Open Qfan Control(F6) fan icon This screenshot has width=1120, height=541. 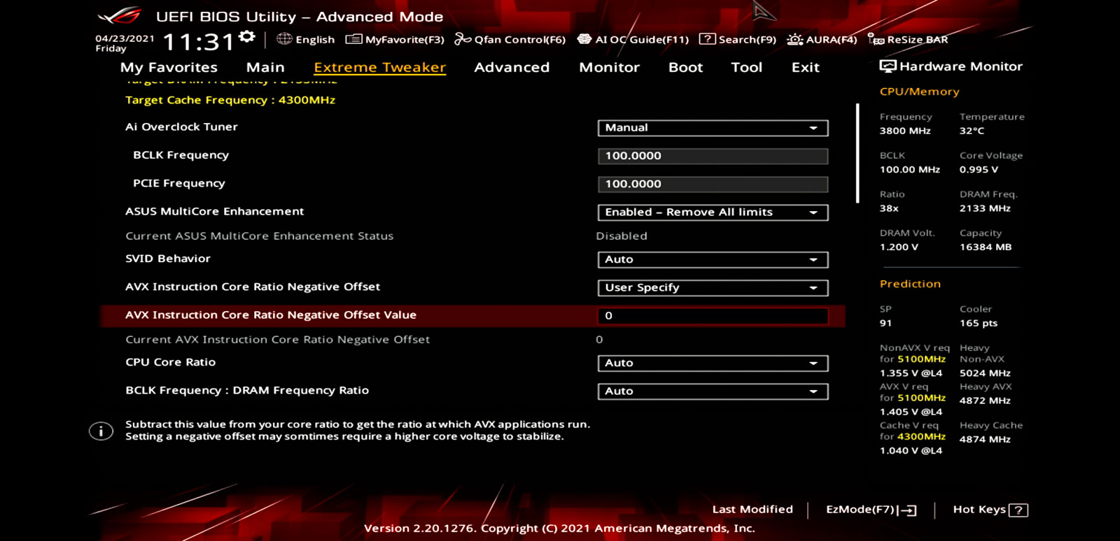pyautogui.click(x=463, y=38)
